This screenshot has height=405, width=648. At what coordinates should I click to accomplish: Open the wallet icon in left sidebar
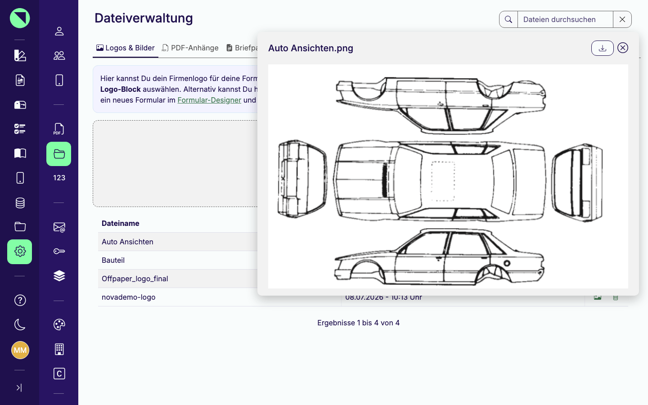[x=20, y=104]
